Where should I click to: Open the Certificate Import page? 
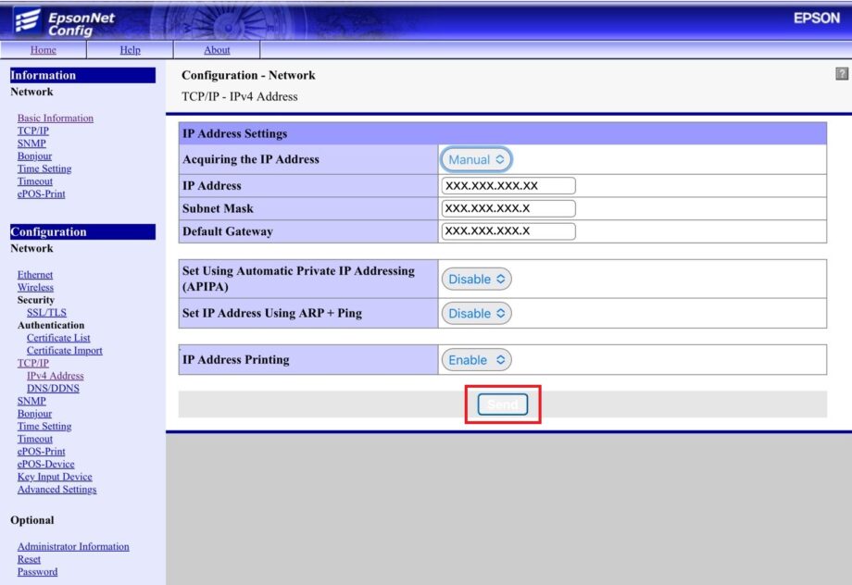click(x=64, y=351)
